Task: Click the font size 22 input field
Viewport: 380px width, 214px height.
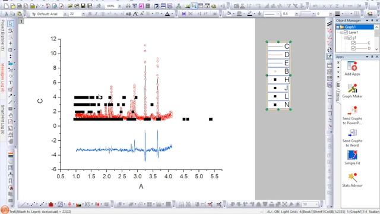Action: [x=75, y=14]
